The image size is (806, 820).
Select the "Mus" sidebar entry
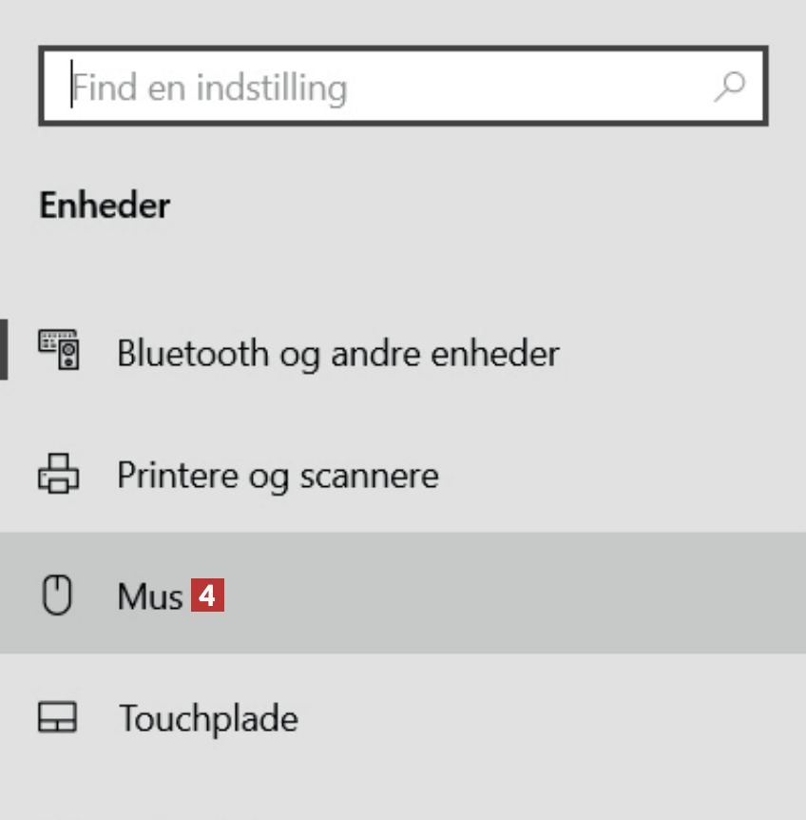149,597
